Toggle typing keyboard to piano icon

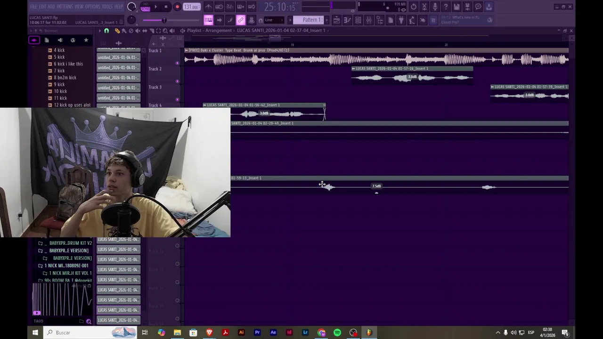(209, 20)
